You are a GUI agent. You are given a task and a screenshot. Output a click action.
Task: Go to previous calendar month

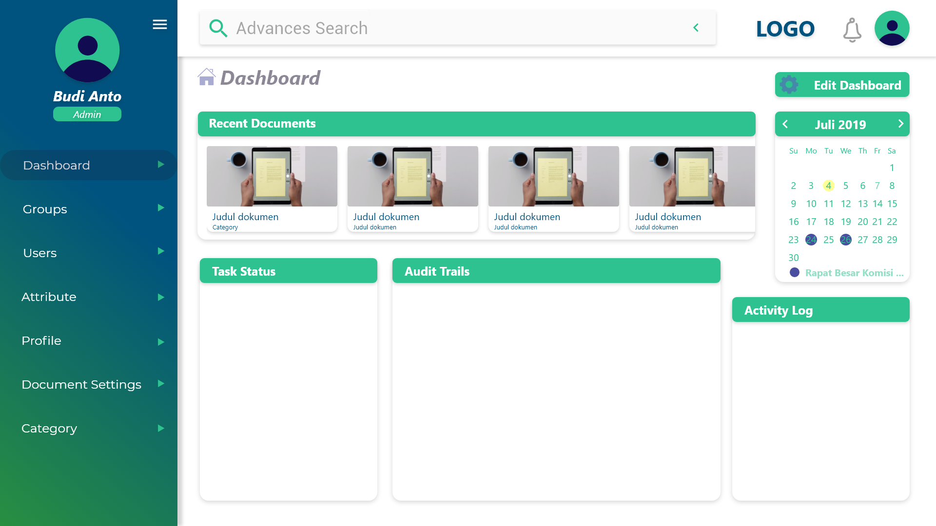click(785, 124)
